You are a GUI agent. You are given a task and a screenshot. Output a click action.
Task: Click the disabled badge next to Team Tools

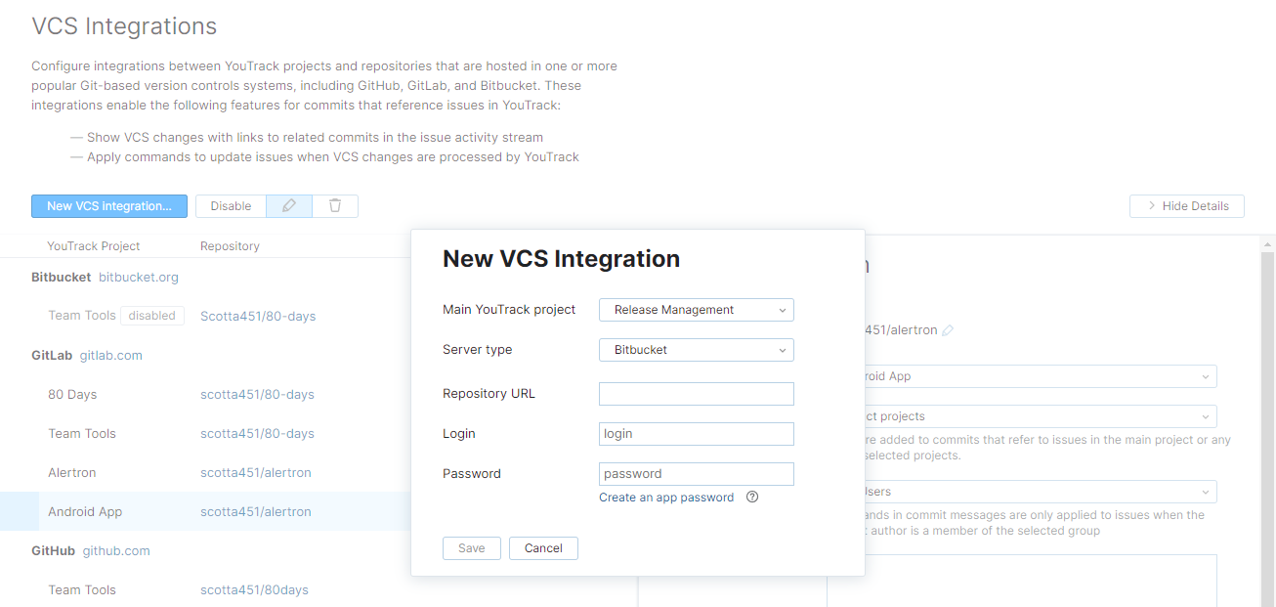[x=151, y=316]
